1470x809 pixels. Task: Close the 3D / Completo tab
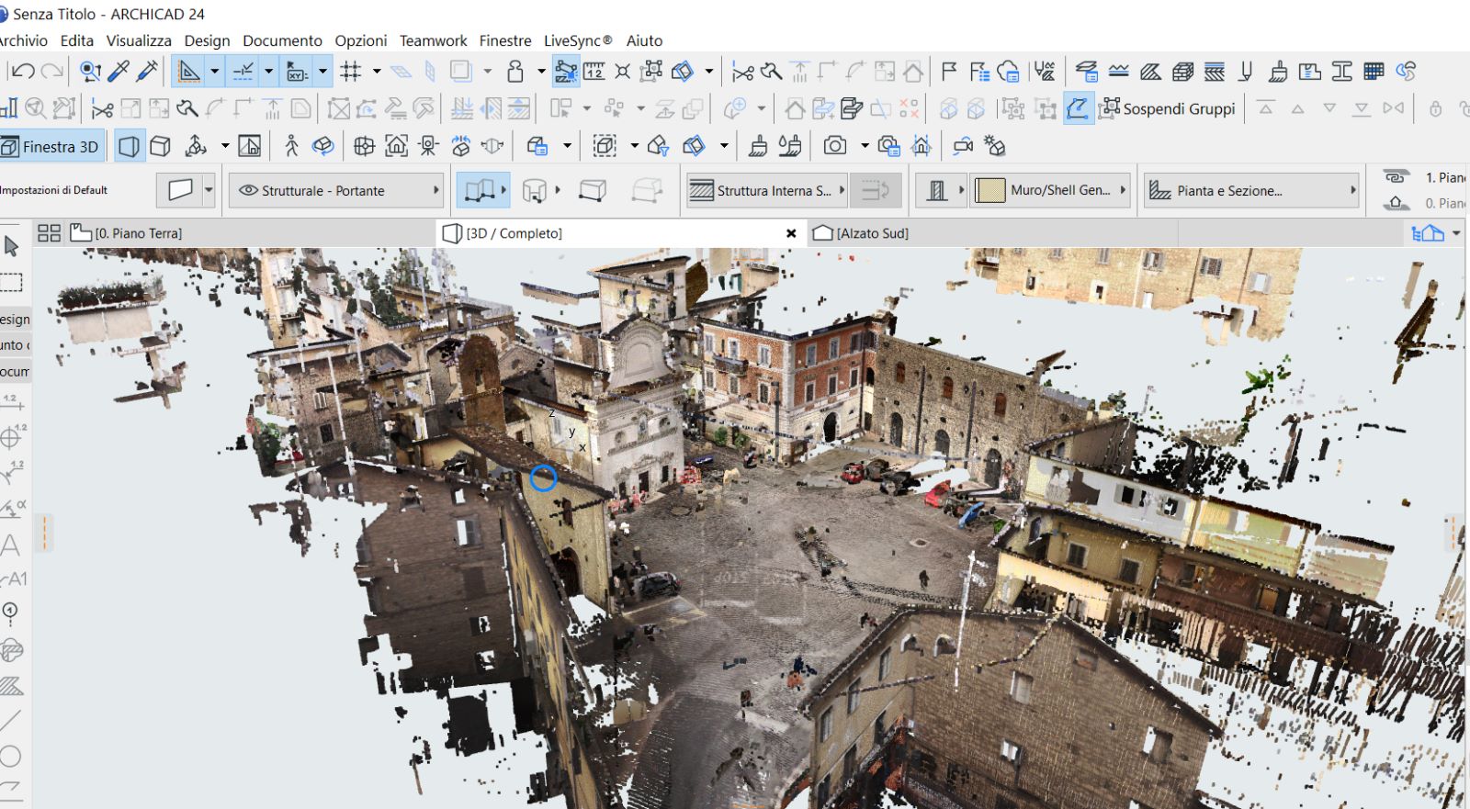point(791,233)
